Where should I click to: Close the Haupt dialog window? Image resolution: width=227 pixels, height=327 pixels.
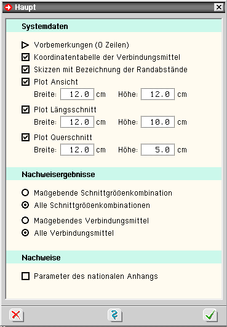click(218, 7)
